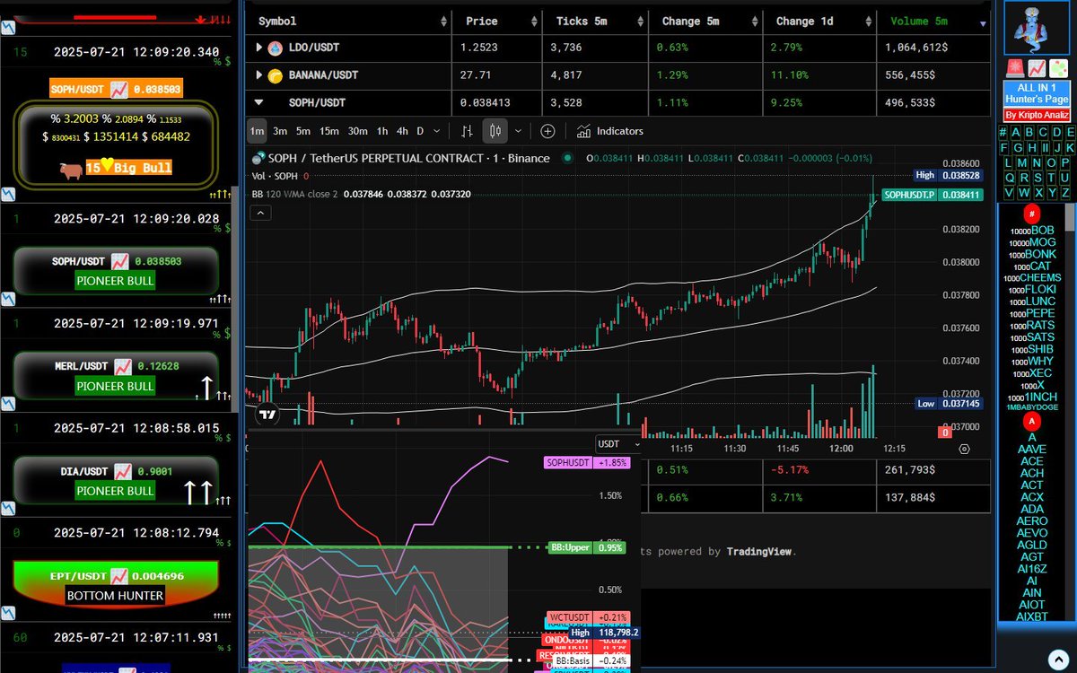Click the green Binance market status dot

pyautogui.click(x=568, y=159)
